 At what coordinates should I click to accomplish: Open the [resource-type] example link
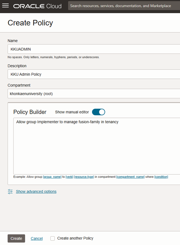pos(84,177)
